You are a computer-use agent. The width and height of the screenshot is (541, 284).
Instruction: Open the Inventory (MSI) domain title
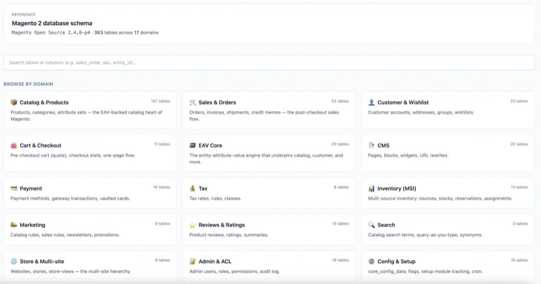pyautogui.click(x=397, y=189)
